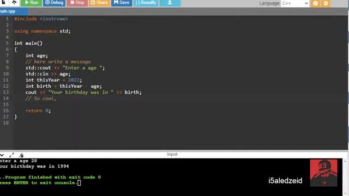Click the upload file arrow icon

pyautogui.click(x=14, y=2)
